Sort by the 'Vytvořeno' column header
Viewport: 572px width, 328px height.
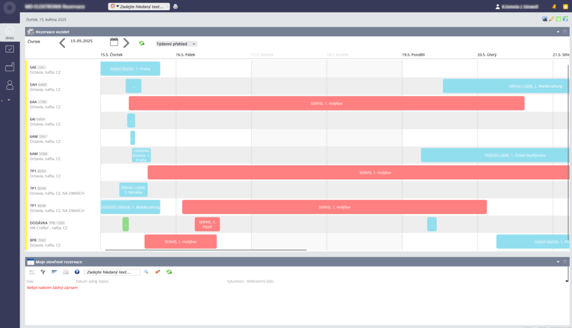click(x=235, y=282)
